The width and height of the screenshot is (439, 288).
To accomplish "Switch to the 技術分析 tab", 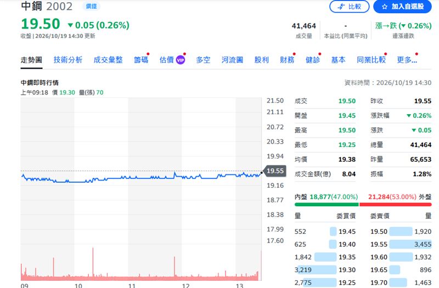I will click(x=68, y=60).
